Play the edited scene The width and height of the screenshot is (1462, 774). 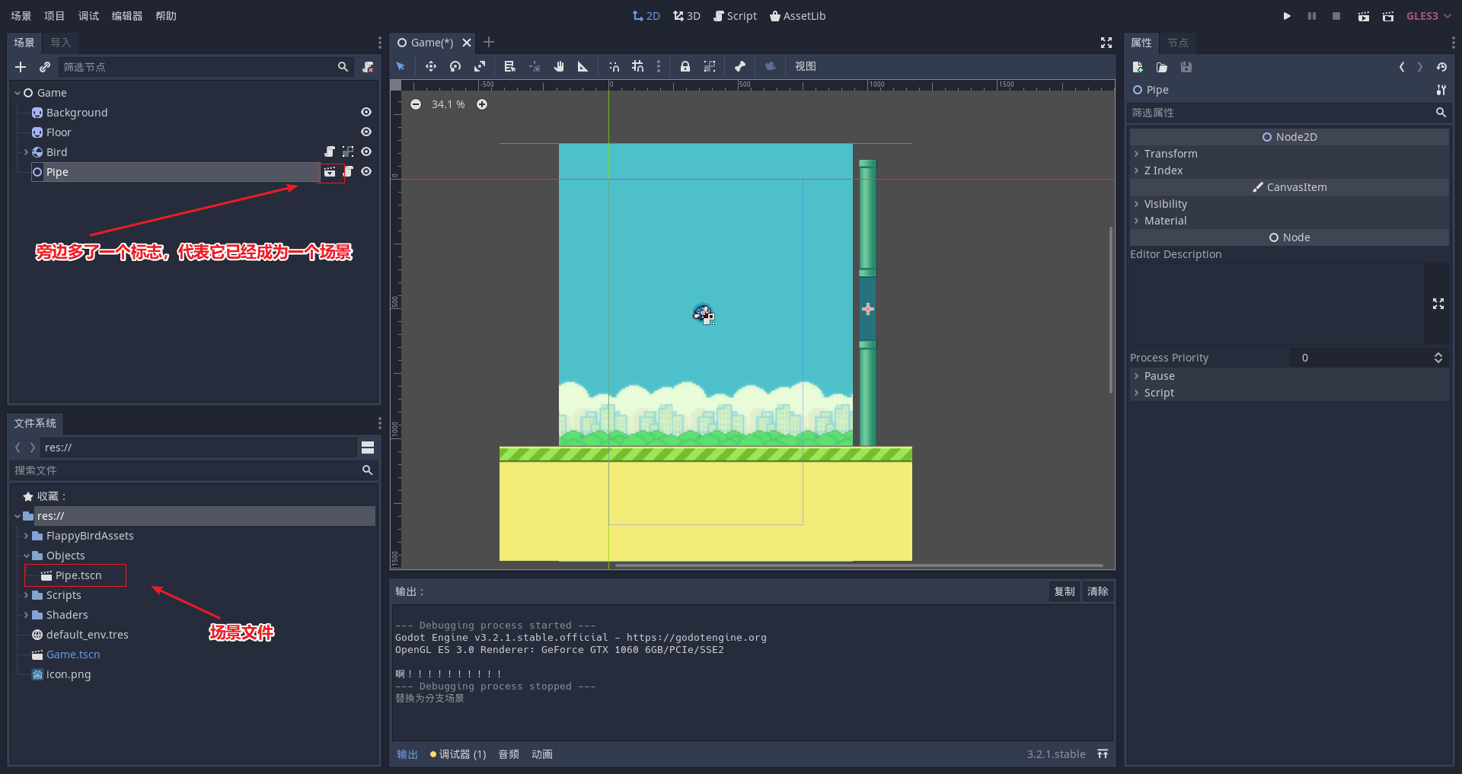tap(1364, 16)
